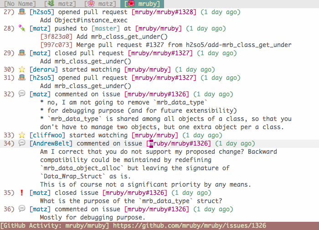Click 'no, I am not going to remove' line
The width and height of the screenshot is (319, 230).
(x=123, y=103)
